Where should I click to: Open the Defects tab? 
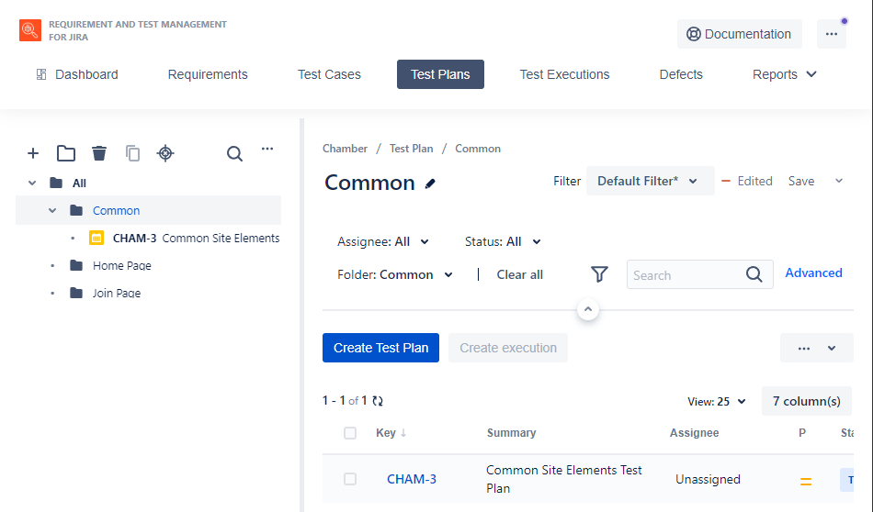(681, 74)
